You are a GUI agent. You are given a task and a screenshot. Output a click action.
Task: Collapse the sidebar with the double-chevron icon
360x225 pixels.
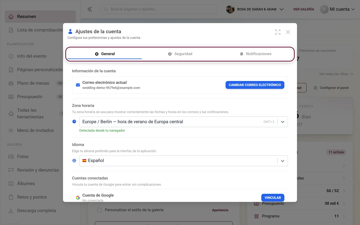coord(90,9)
